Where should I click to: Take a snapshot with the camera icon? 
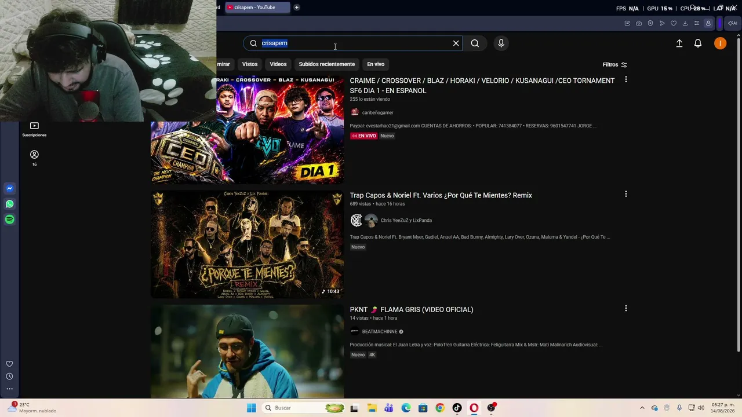pyautogui.click(x=639, y=23)
